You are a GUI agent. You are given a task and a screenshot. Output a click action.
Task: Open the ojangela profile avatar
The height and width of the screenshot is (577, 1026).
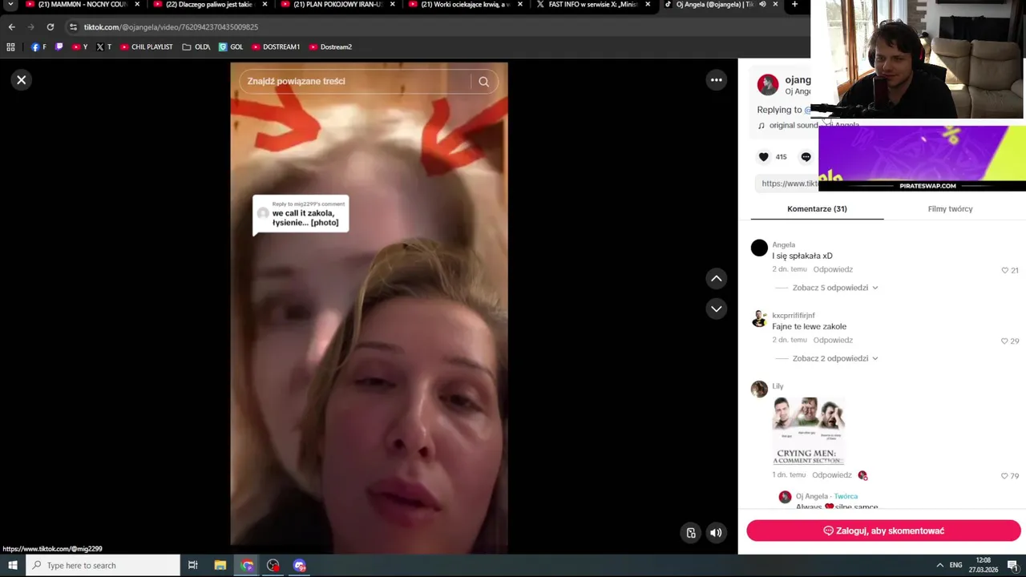[768, 84]
